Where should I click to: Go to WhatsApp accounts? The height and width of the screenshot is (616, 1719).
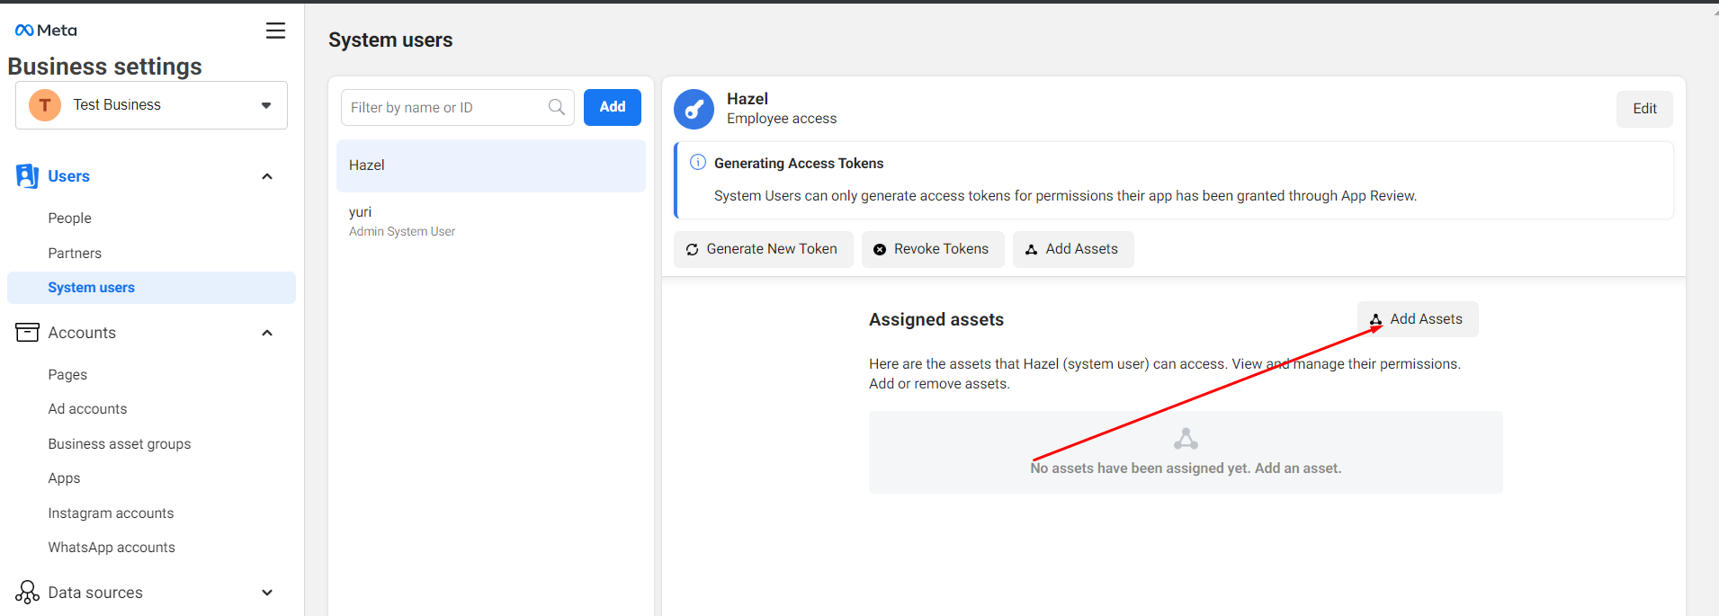pos(112,548)
